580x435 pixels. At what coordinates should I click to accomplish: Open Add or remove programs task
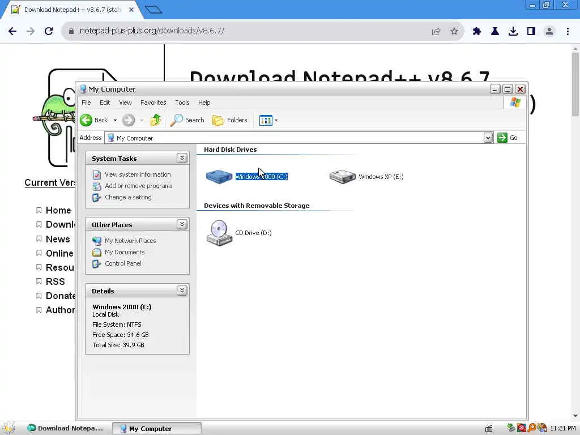(x=138, y=186)
